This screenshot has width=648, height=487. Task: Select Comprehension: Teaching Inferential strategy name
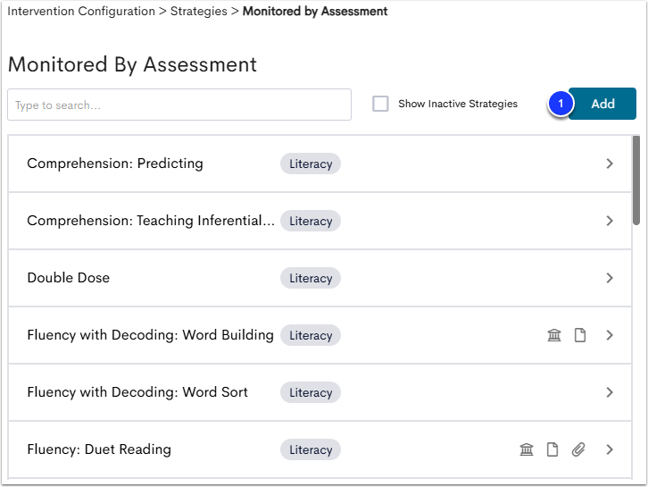click(151, 221)
